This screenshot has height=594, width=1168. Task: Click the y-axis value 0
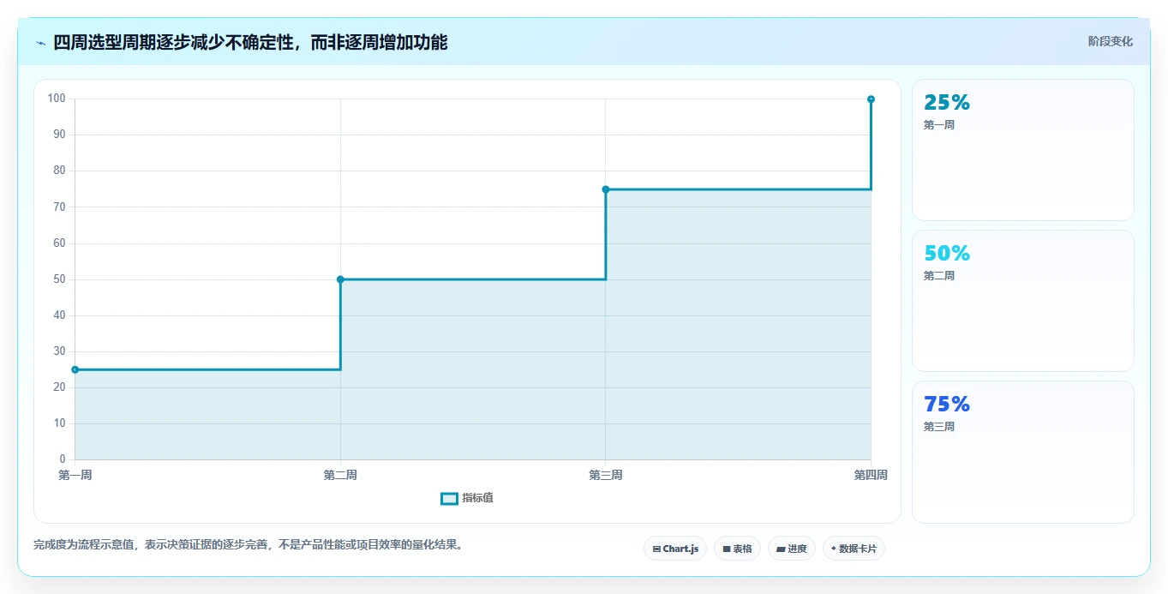pyautogui.click(x=63, y=459)
